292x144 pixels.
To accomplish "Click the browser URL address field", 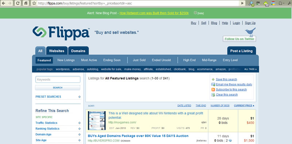I will (138, 3).
